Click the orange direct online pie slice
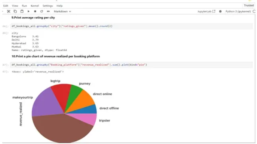Image resolution: width=257 pixels, height=144 pixels. 82,101
